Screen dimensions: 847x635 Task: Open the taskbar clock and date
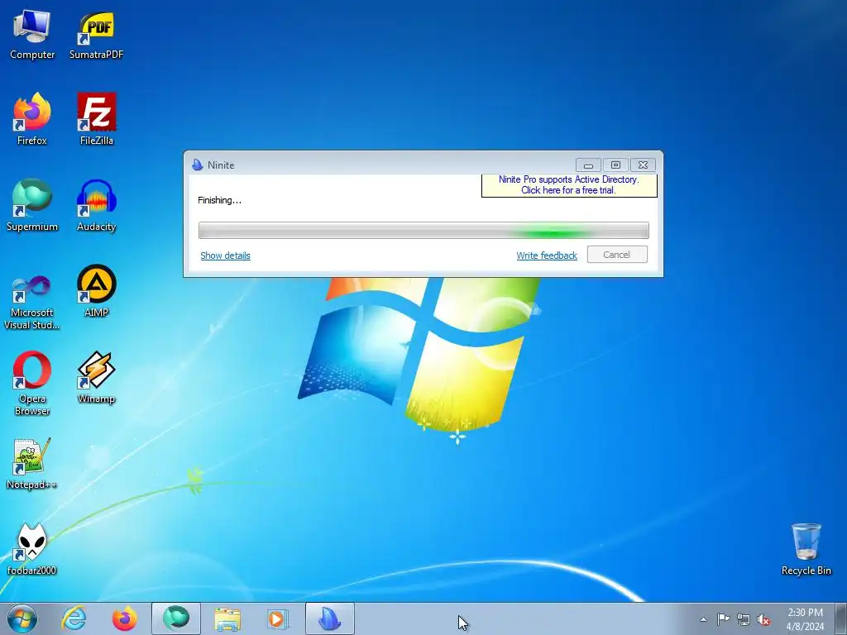(805, 619)
